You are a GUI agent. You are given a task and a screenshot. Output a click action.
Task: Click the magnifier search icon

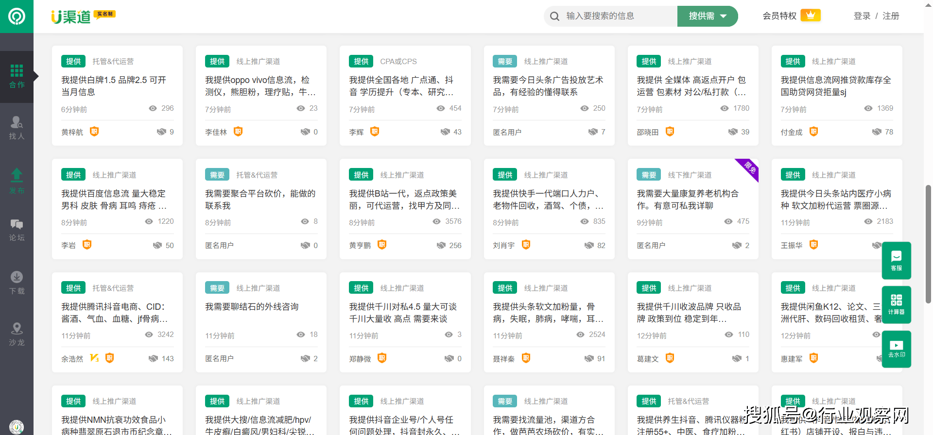(x=554, y=17)
